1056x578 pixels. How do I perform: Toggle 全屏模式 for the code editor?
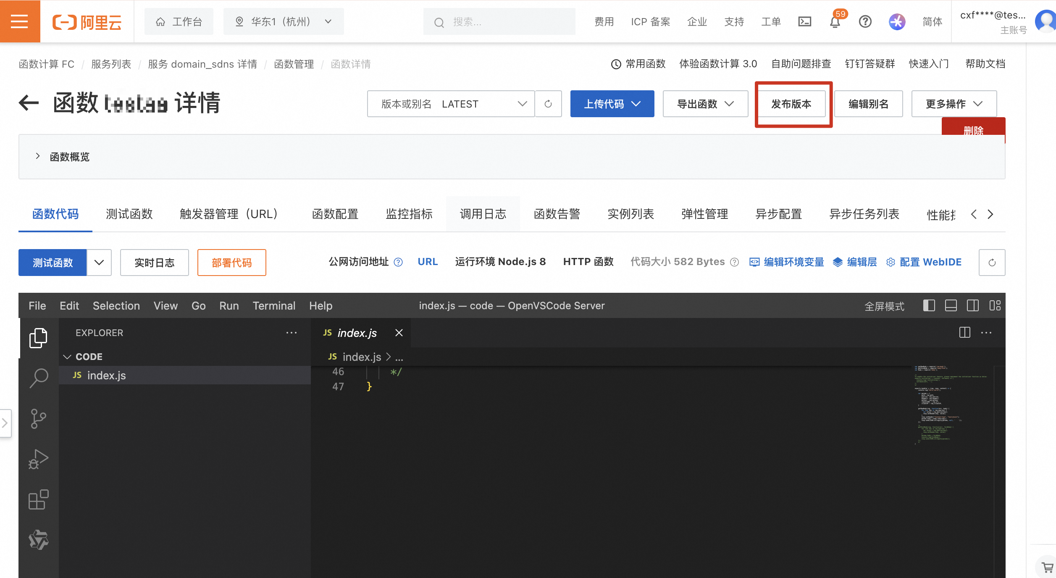pos(885,306)
